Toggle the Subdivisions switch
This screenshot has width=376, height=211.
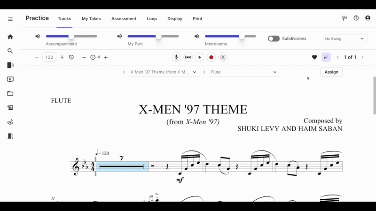(274, 38)
